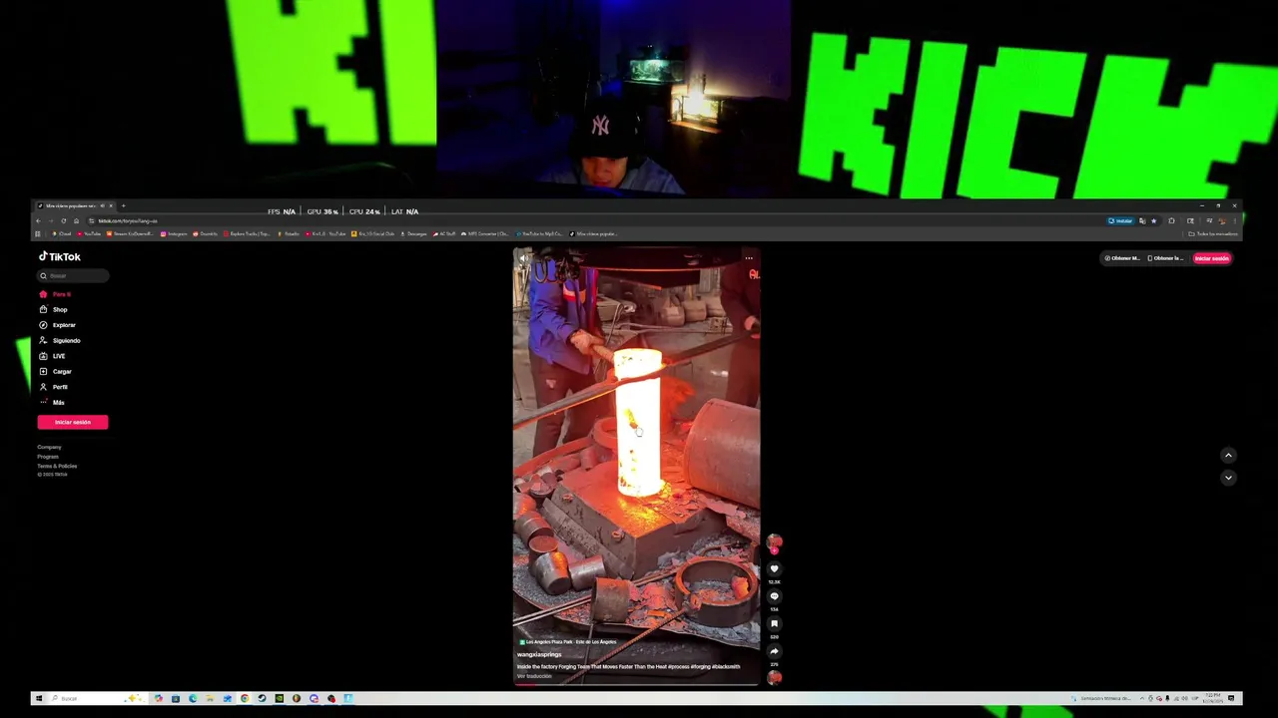Open the Todos los marcadores folder
This screenshot has width=1278, height=718.
click(x=1213, y=234)
